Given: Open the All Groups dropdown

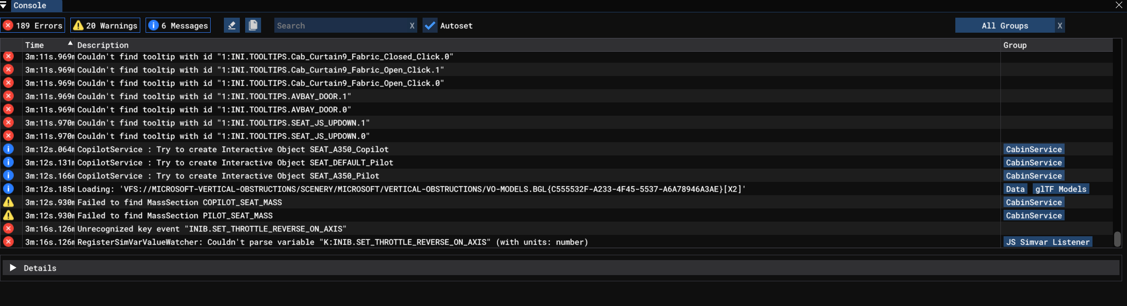Looking at the screenshot, I should click(x=1004, y=26).
